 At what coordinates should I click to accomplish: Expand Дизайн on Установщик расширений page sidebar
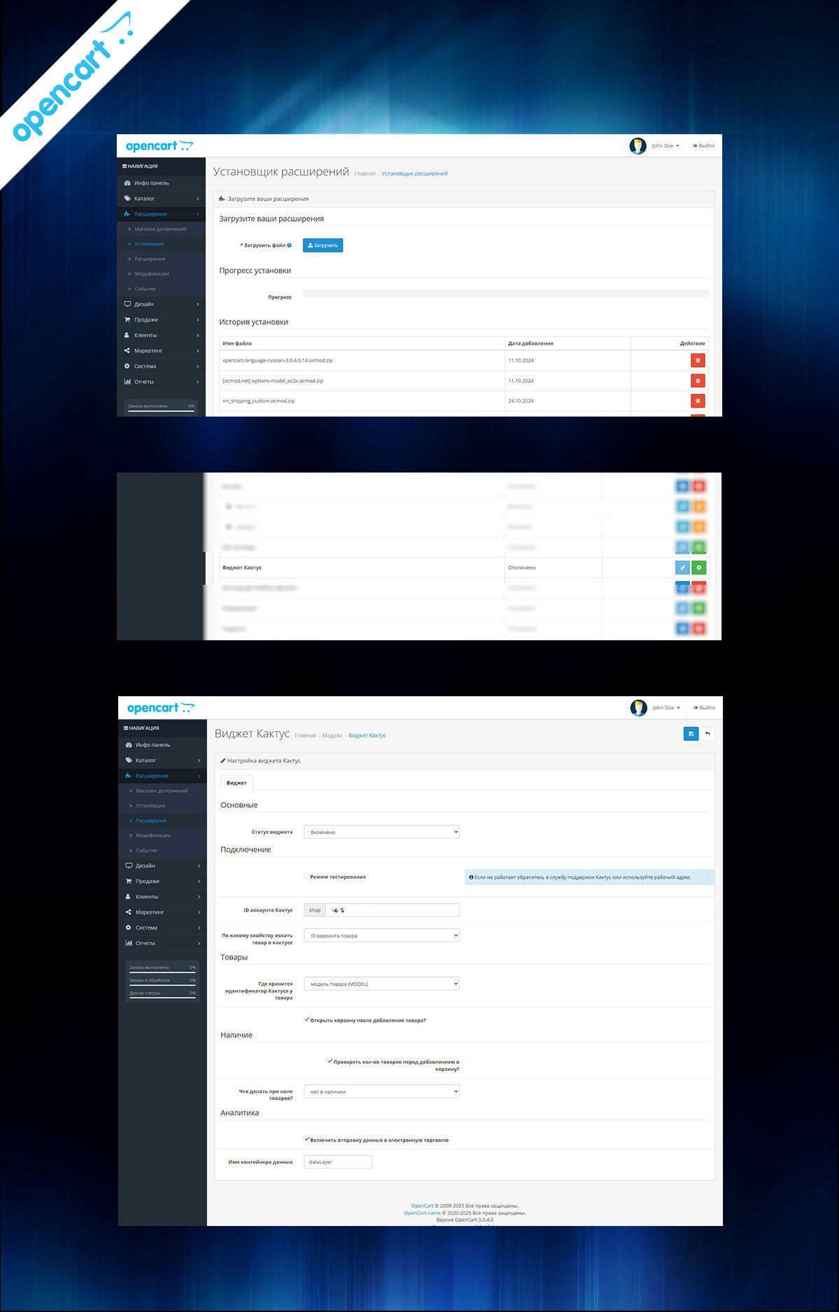[162, 304]
